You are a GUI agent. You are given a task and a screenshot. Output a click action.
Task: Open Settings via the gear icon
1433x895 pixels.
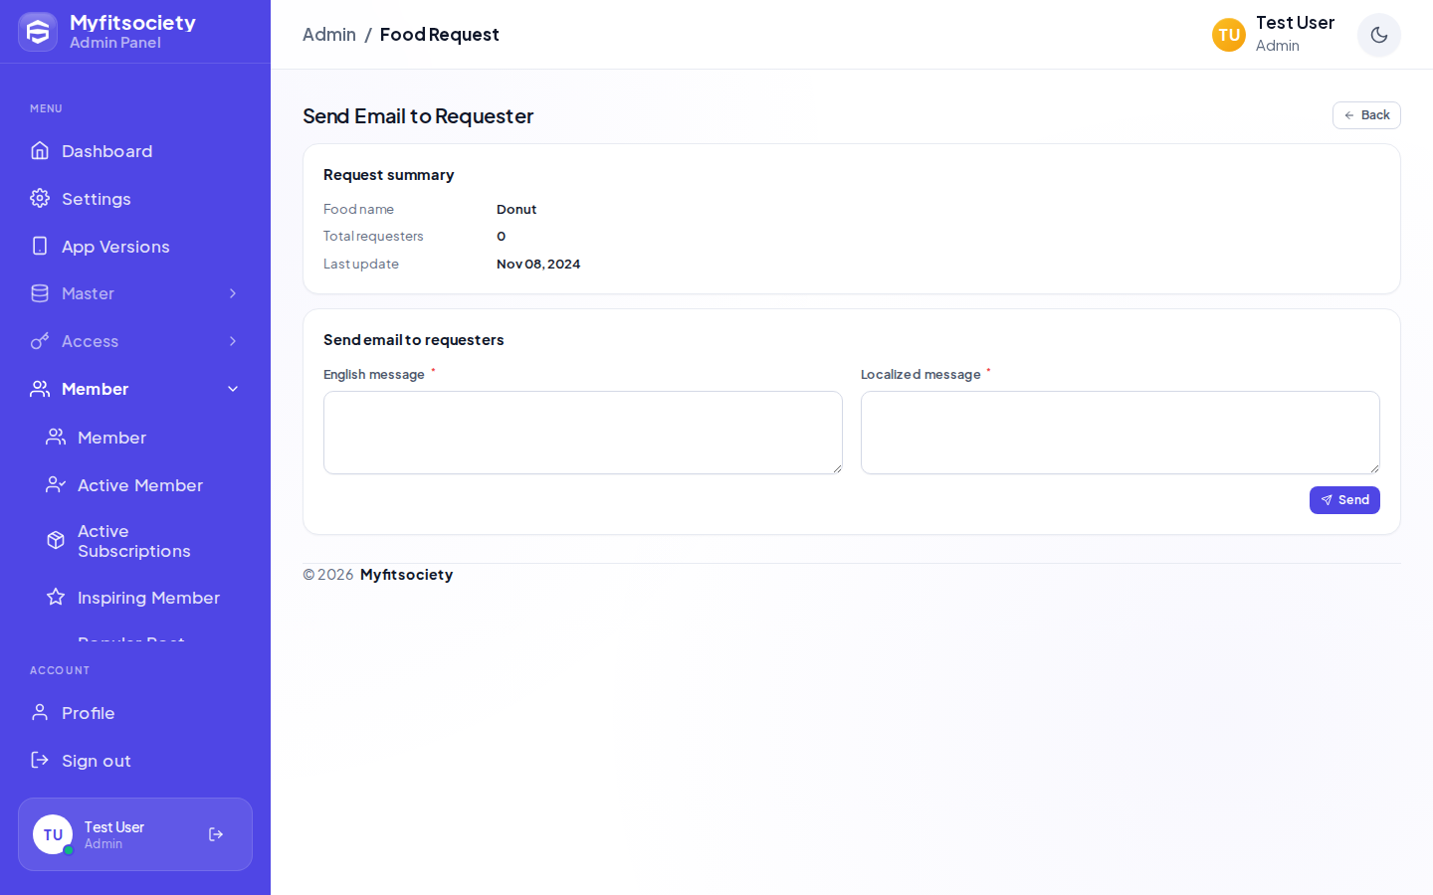point(40,198)
